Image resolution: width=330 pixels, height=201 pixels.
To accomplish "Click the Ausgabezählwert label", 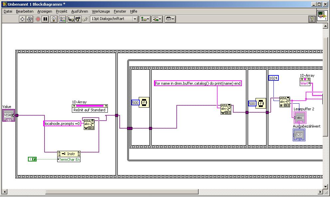I will (306, 126).
